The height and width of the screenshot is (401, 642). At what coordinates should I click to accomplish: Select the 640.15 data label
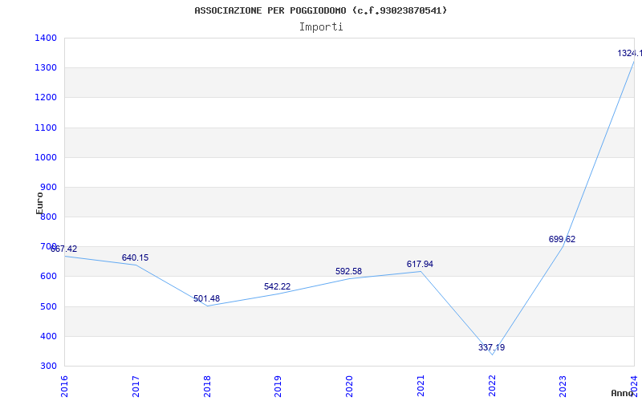tap(135, 257)
